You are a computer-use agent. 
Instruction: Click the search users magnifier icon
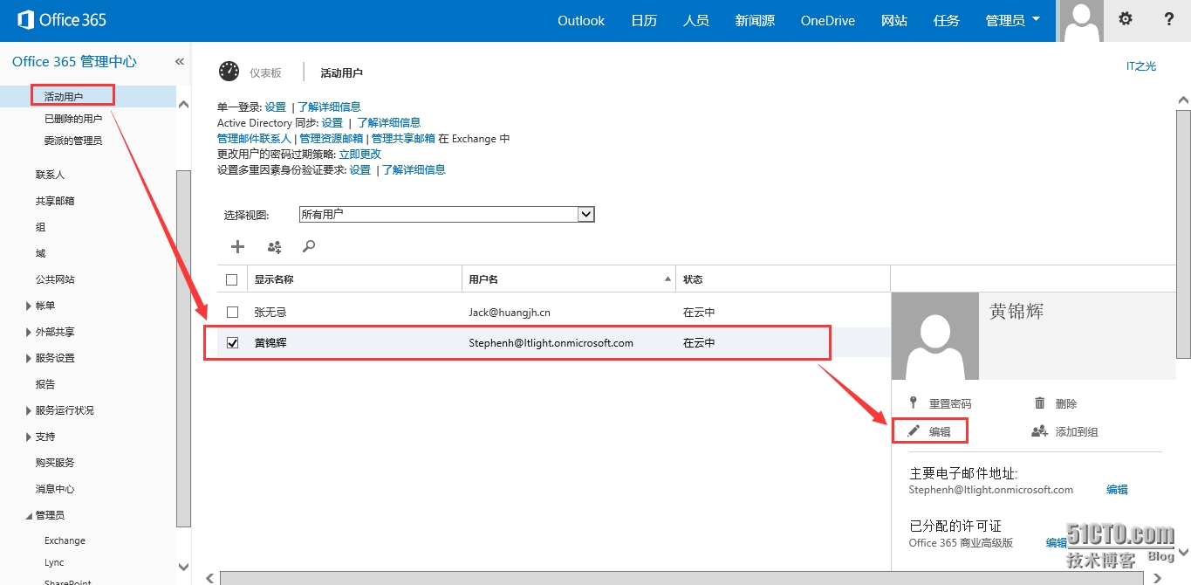(x=308, y=247)
